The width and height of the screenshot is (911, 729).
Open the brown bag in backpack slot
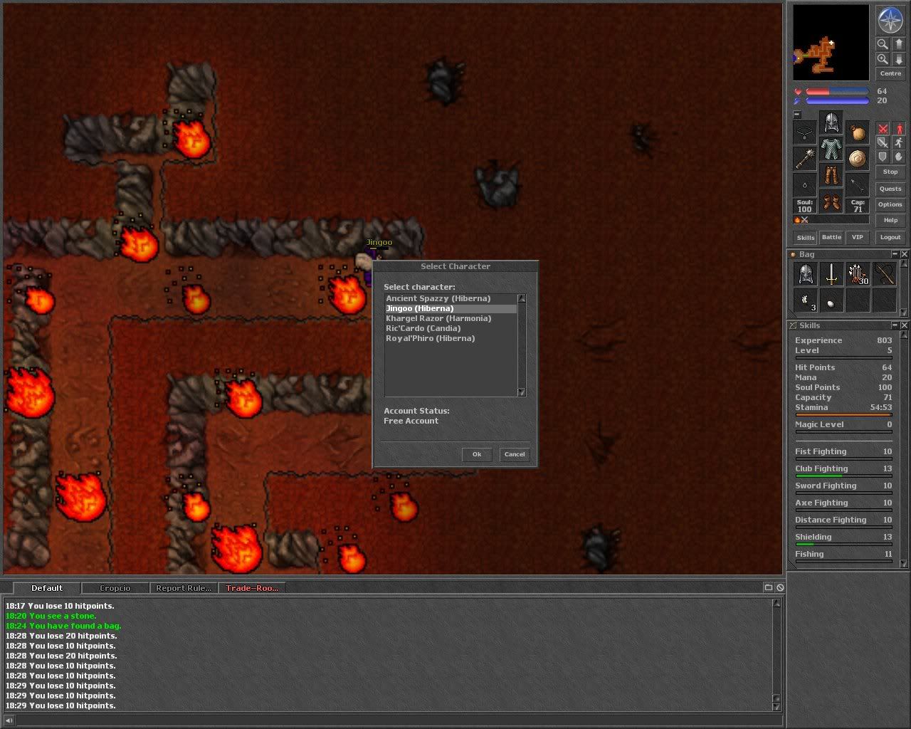(858, 133)
